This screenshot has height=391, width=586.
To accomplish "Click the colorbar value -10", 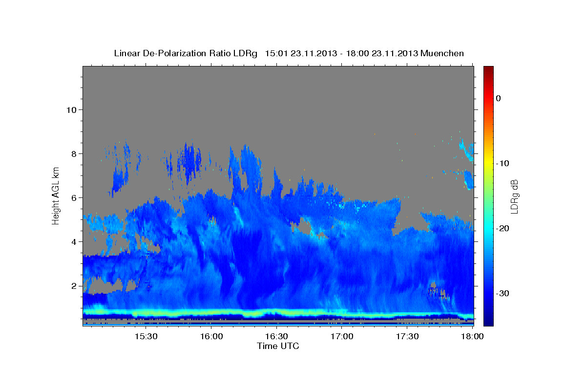I will (503, 163).
